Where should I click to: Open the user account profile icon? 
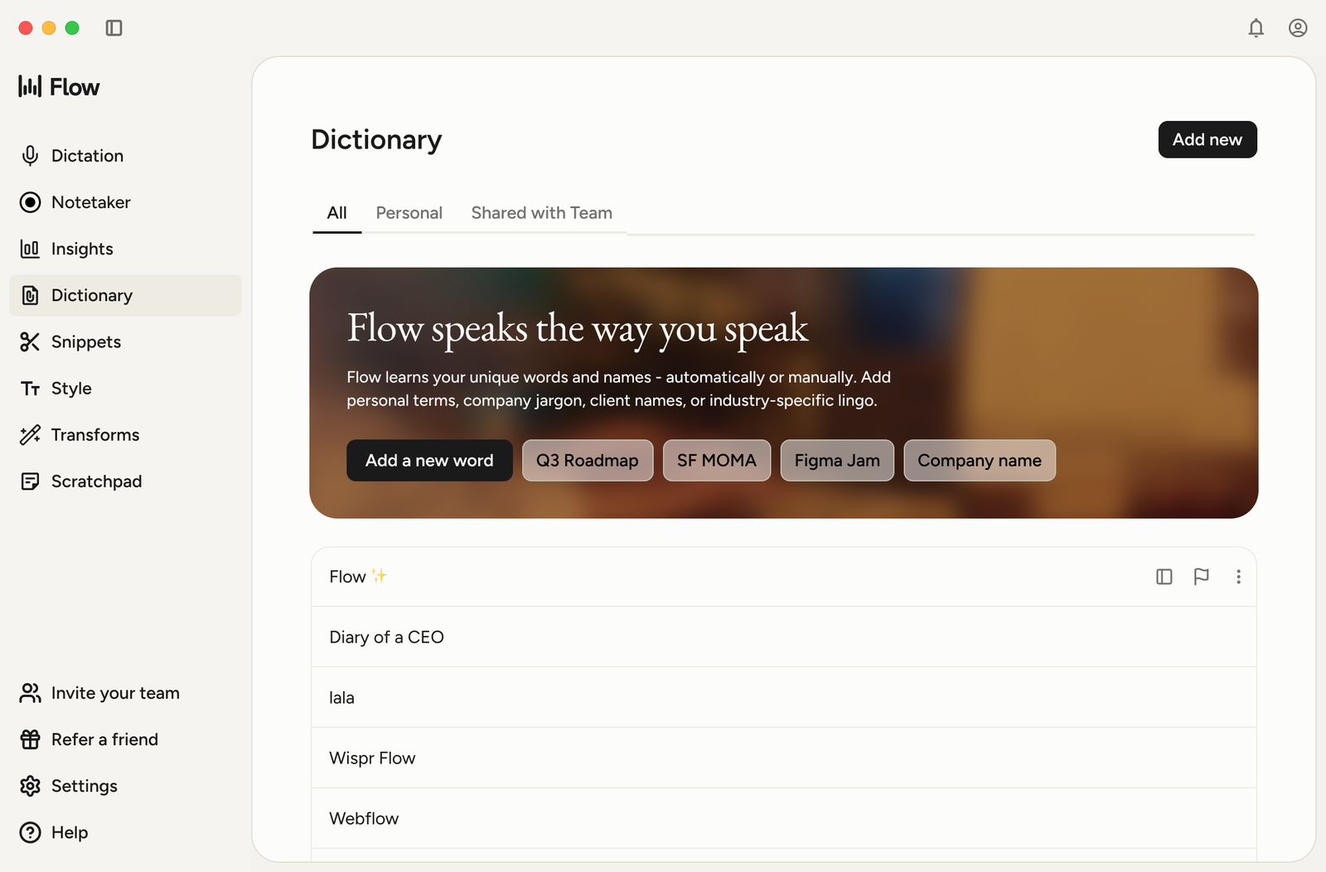click(x=1298, y=28)
